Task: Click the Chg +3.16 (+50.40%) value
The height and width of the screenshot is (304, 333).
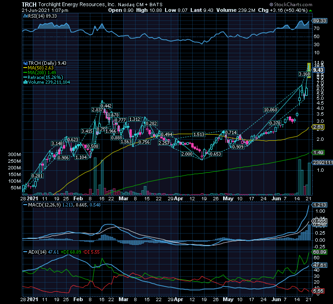Action: 283,10
